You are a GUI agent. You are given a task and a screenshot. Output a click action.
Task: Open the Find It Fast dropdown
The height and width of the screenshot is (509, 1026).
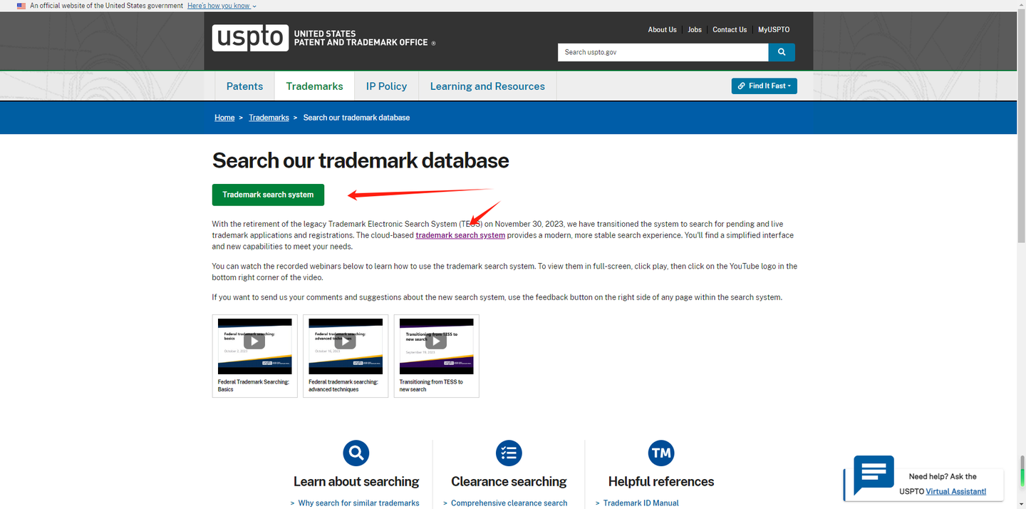coord(764,86)
